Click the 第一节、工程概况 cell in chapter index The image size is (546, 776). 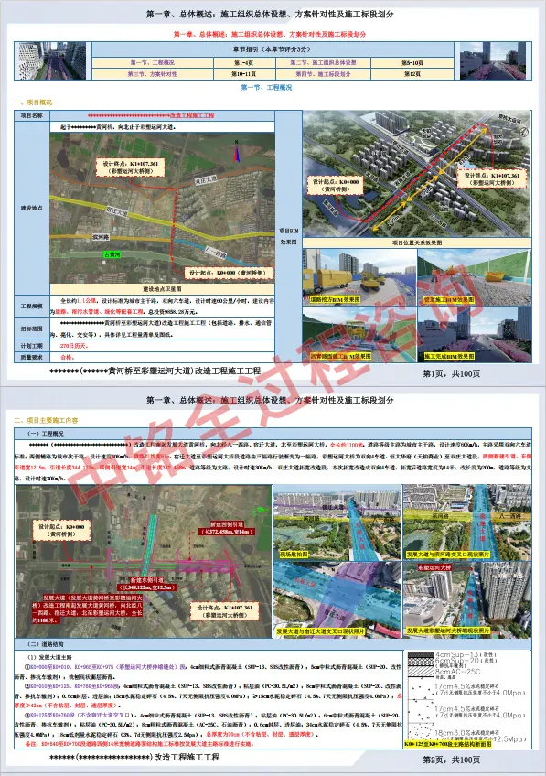point(153,63)
